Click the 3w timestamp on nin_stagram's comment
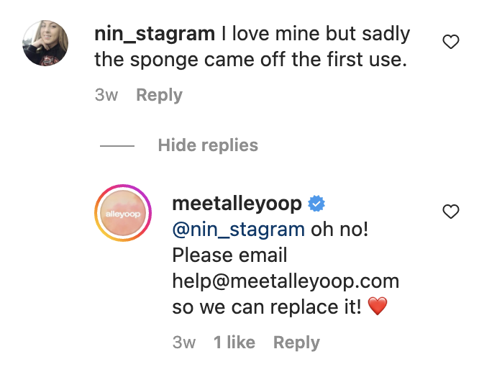The image size is (479, 390). [106, 95]
